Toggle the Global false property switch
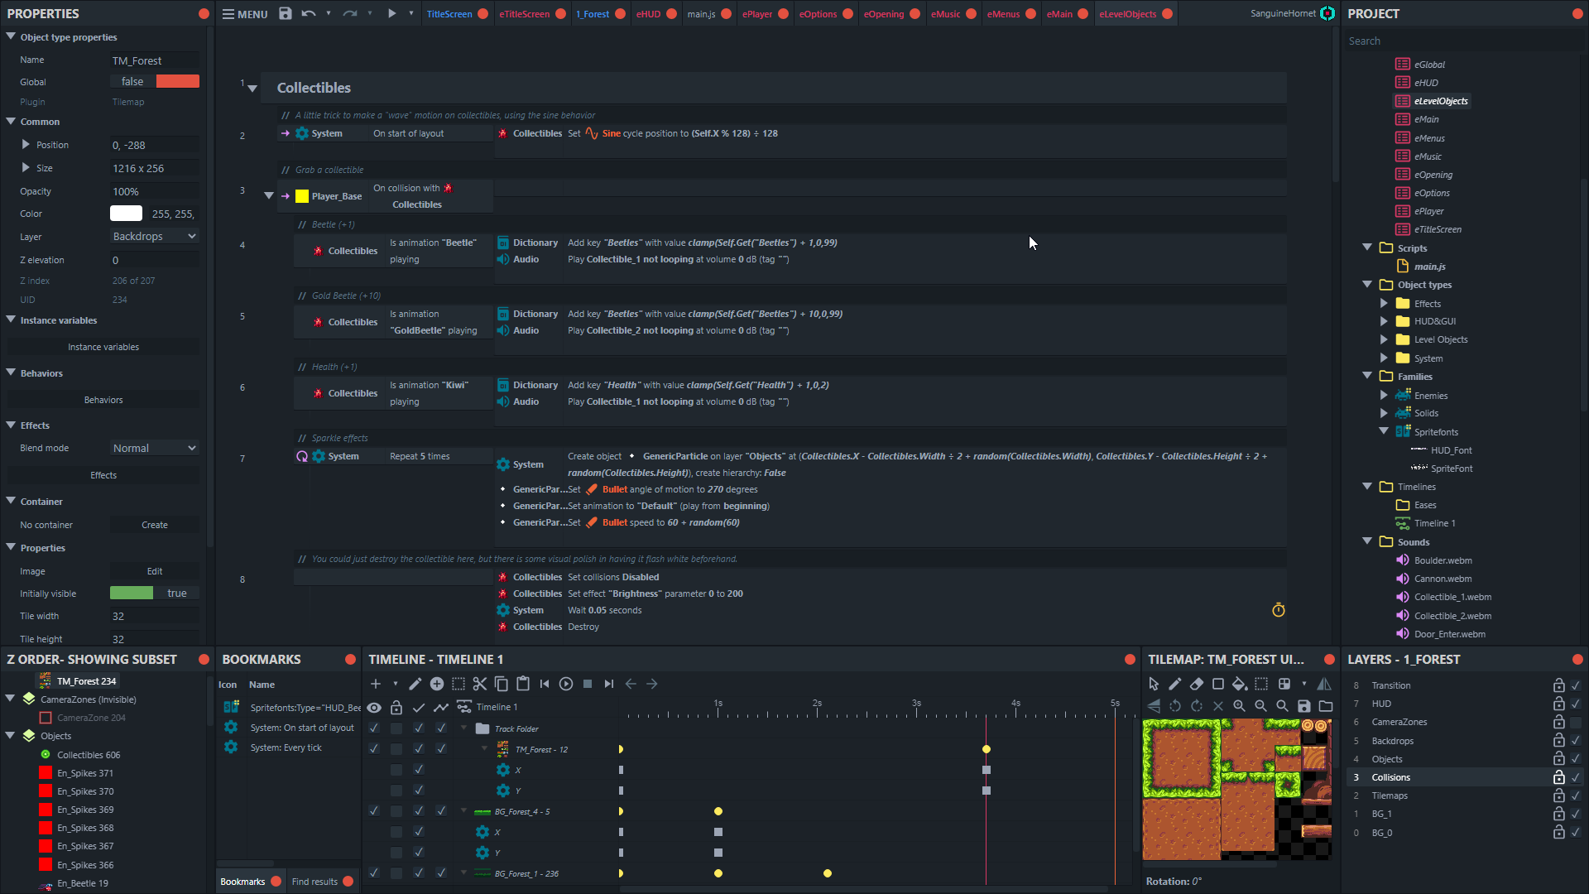 155,81
